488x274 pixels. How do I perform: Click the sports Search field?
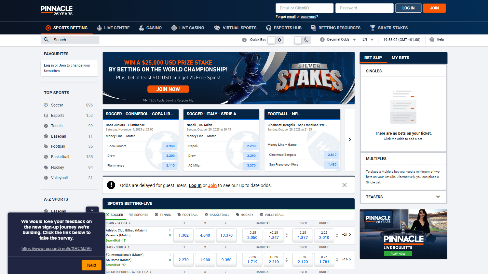pyautogui.click(x=70, y=40)
